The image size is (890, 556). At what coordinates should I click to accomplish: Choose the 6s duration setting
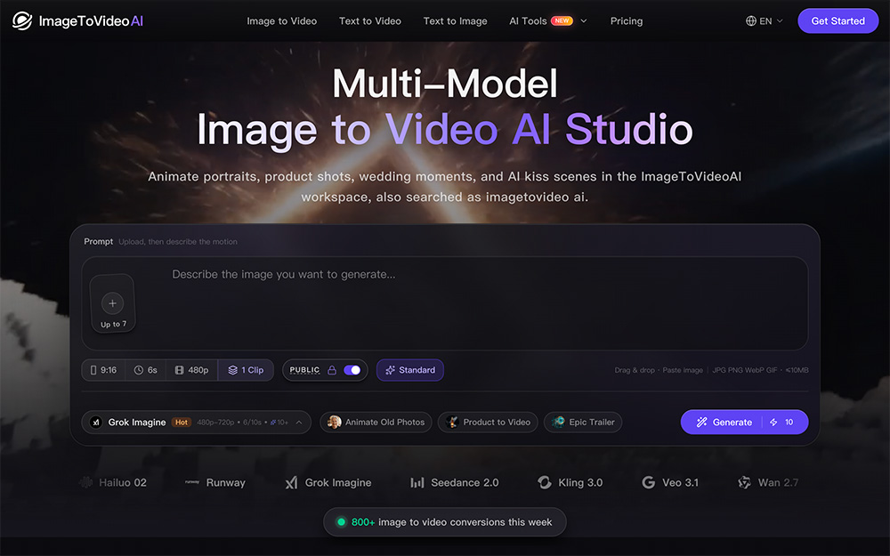[x=146, y=370]
